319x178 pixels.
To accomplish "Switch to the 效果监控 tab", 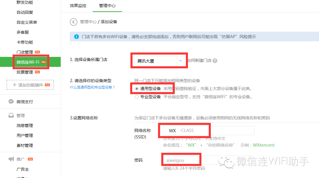I will point(78,6).
